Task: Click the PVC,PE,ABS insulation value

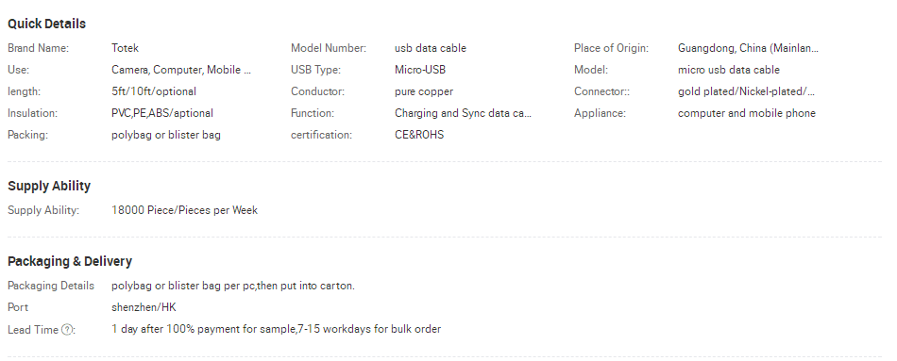Action: tap(161, 113)
